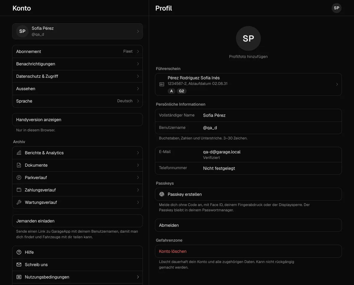Expand Zahlungsverlauf row chevron
Screen dimensions: 354x285
pos(138,190)
